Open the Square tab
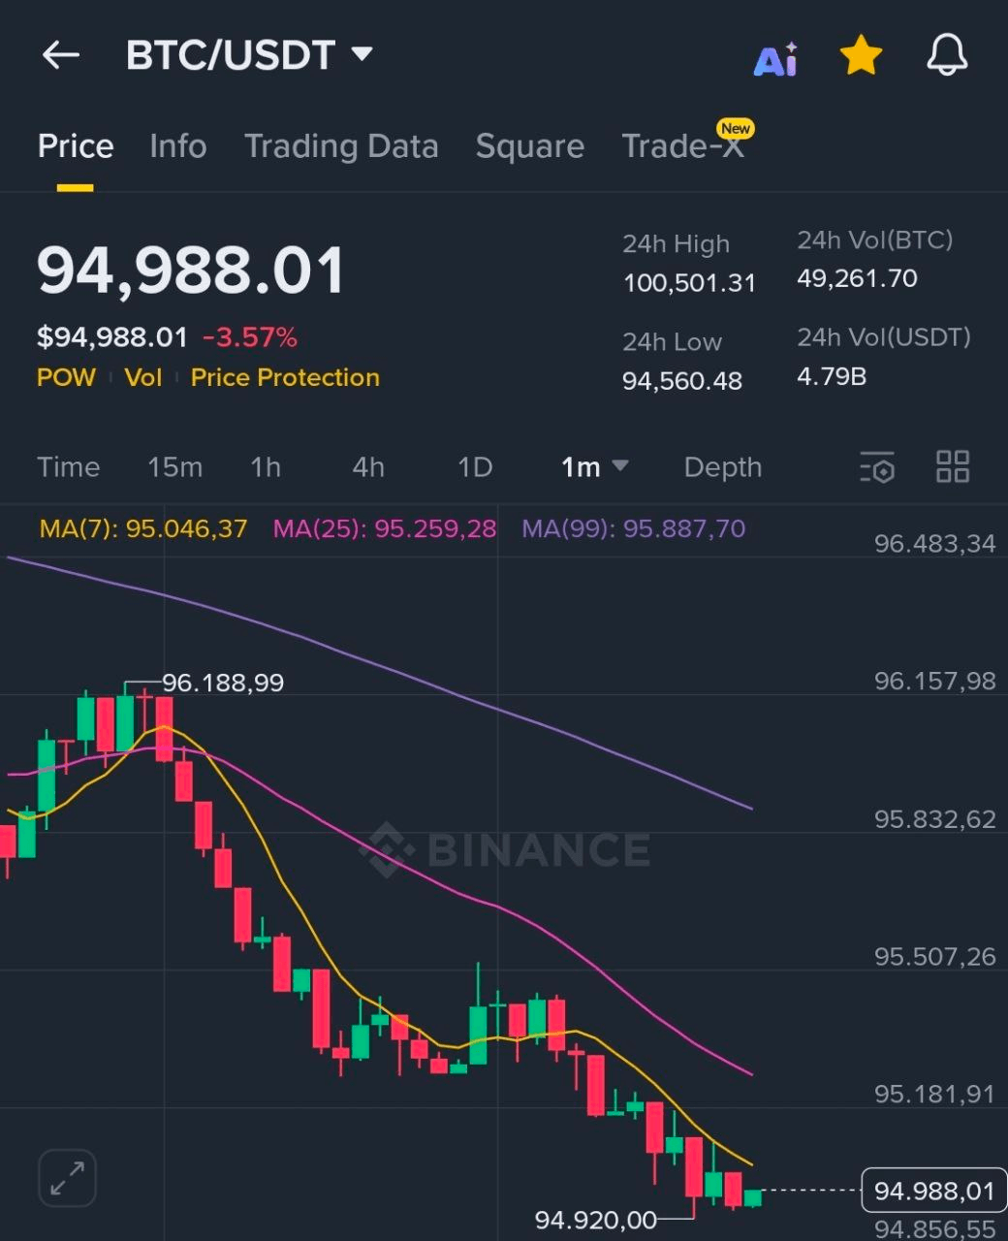The image size is (1008, 1241). pyautogui.click(x=530, y=146)
